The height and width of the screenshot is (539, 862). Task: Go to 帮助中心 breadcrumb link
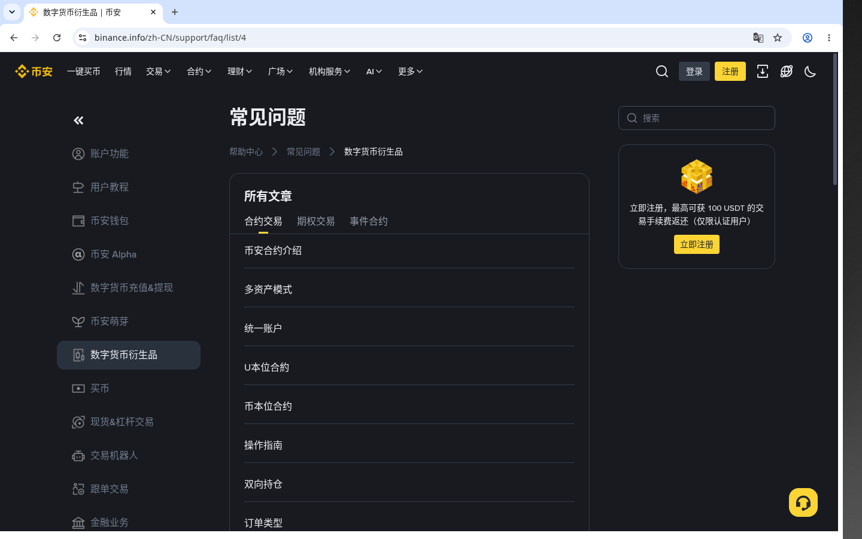(246, 152)
